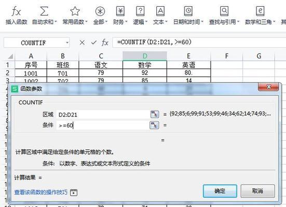Open the Financial functions icon
This screenshot has width=286, height=207.
pos(120,11)
